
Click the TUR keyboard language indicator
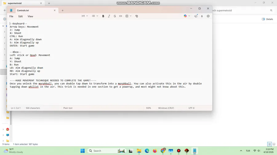coord(248,151)
